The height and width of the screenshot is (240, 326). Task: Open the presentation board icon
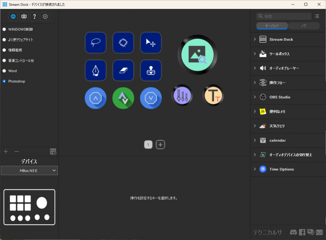[x=24, y=17]
